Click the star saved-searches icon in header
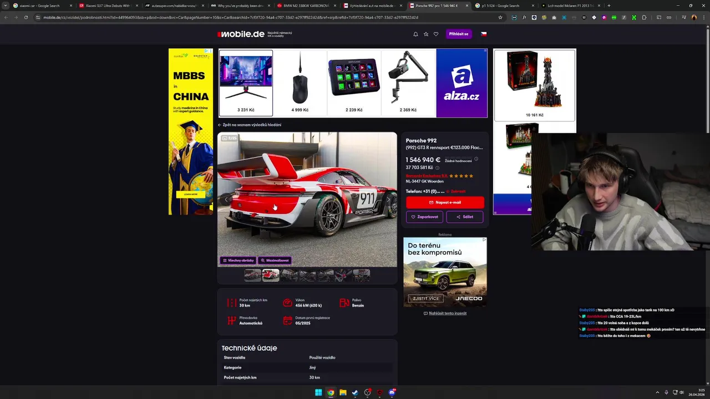Viewport: 710px width, 399px height. tap(426, 34)
